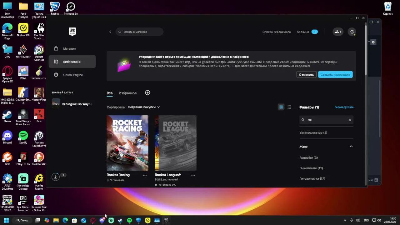
Task: Reset filters with перезапустить link
Action: [344, 107]
